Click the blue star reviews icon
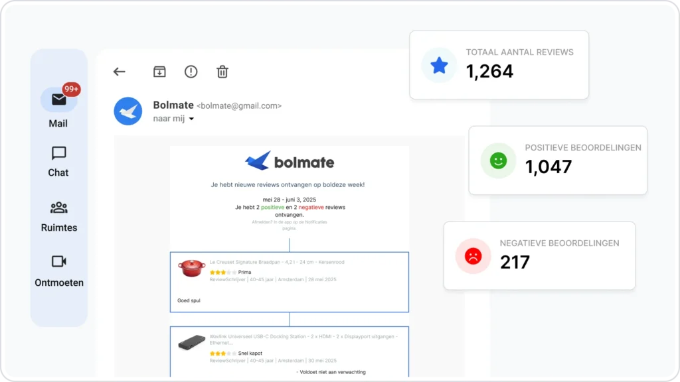680x382 pixels. click(439, 66)
